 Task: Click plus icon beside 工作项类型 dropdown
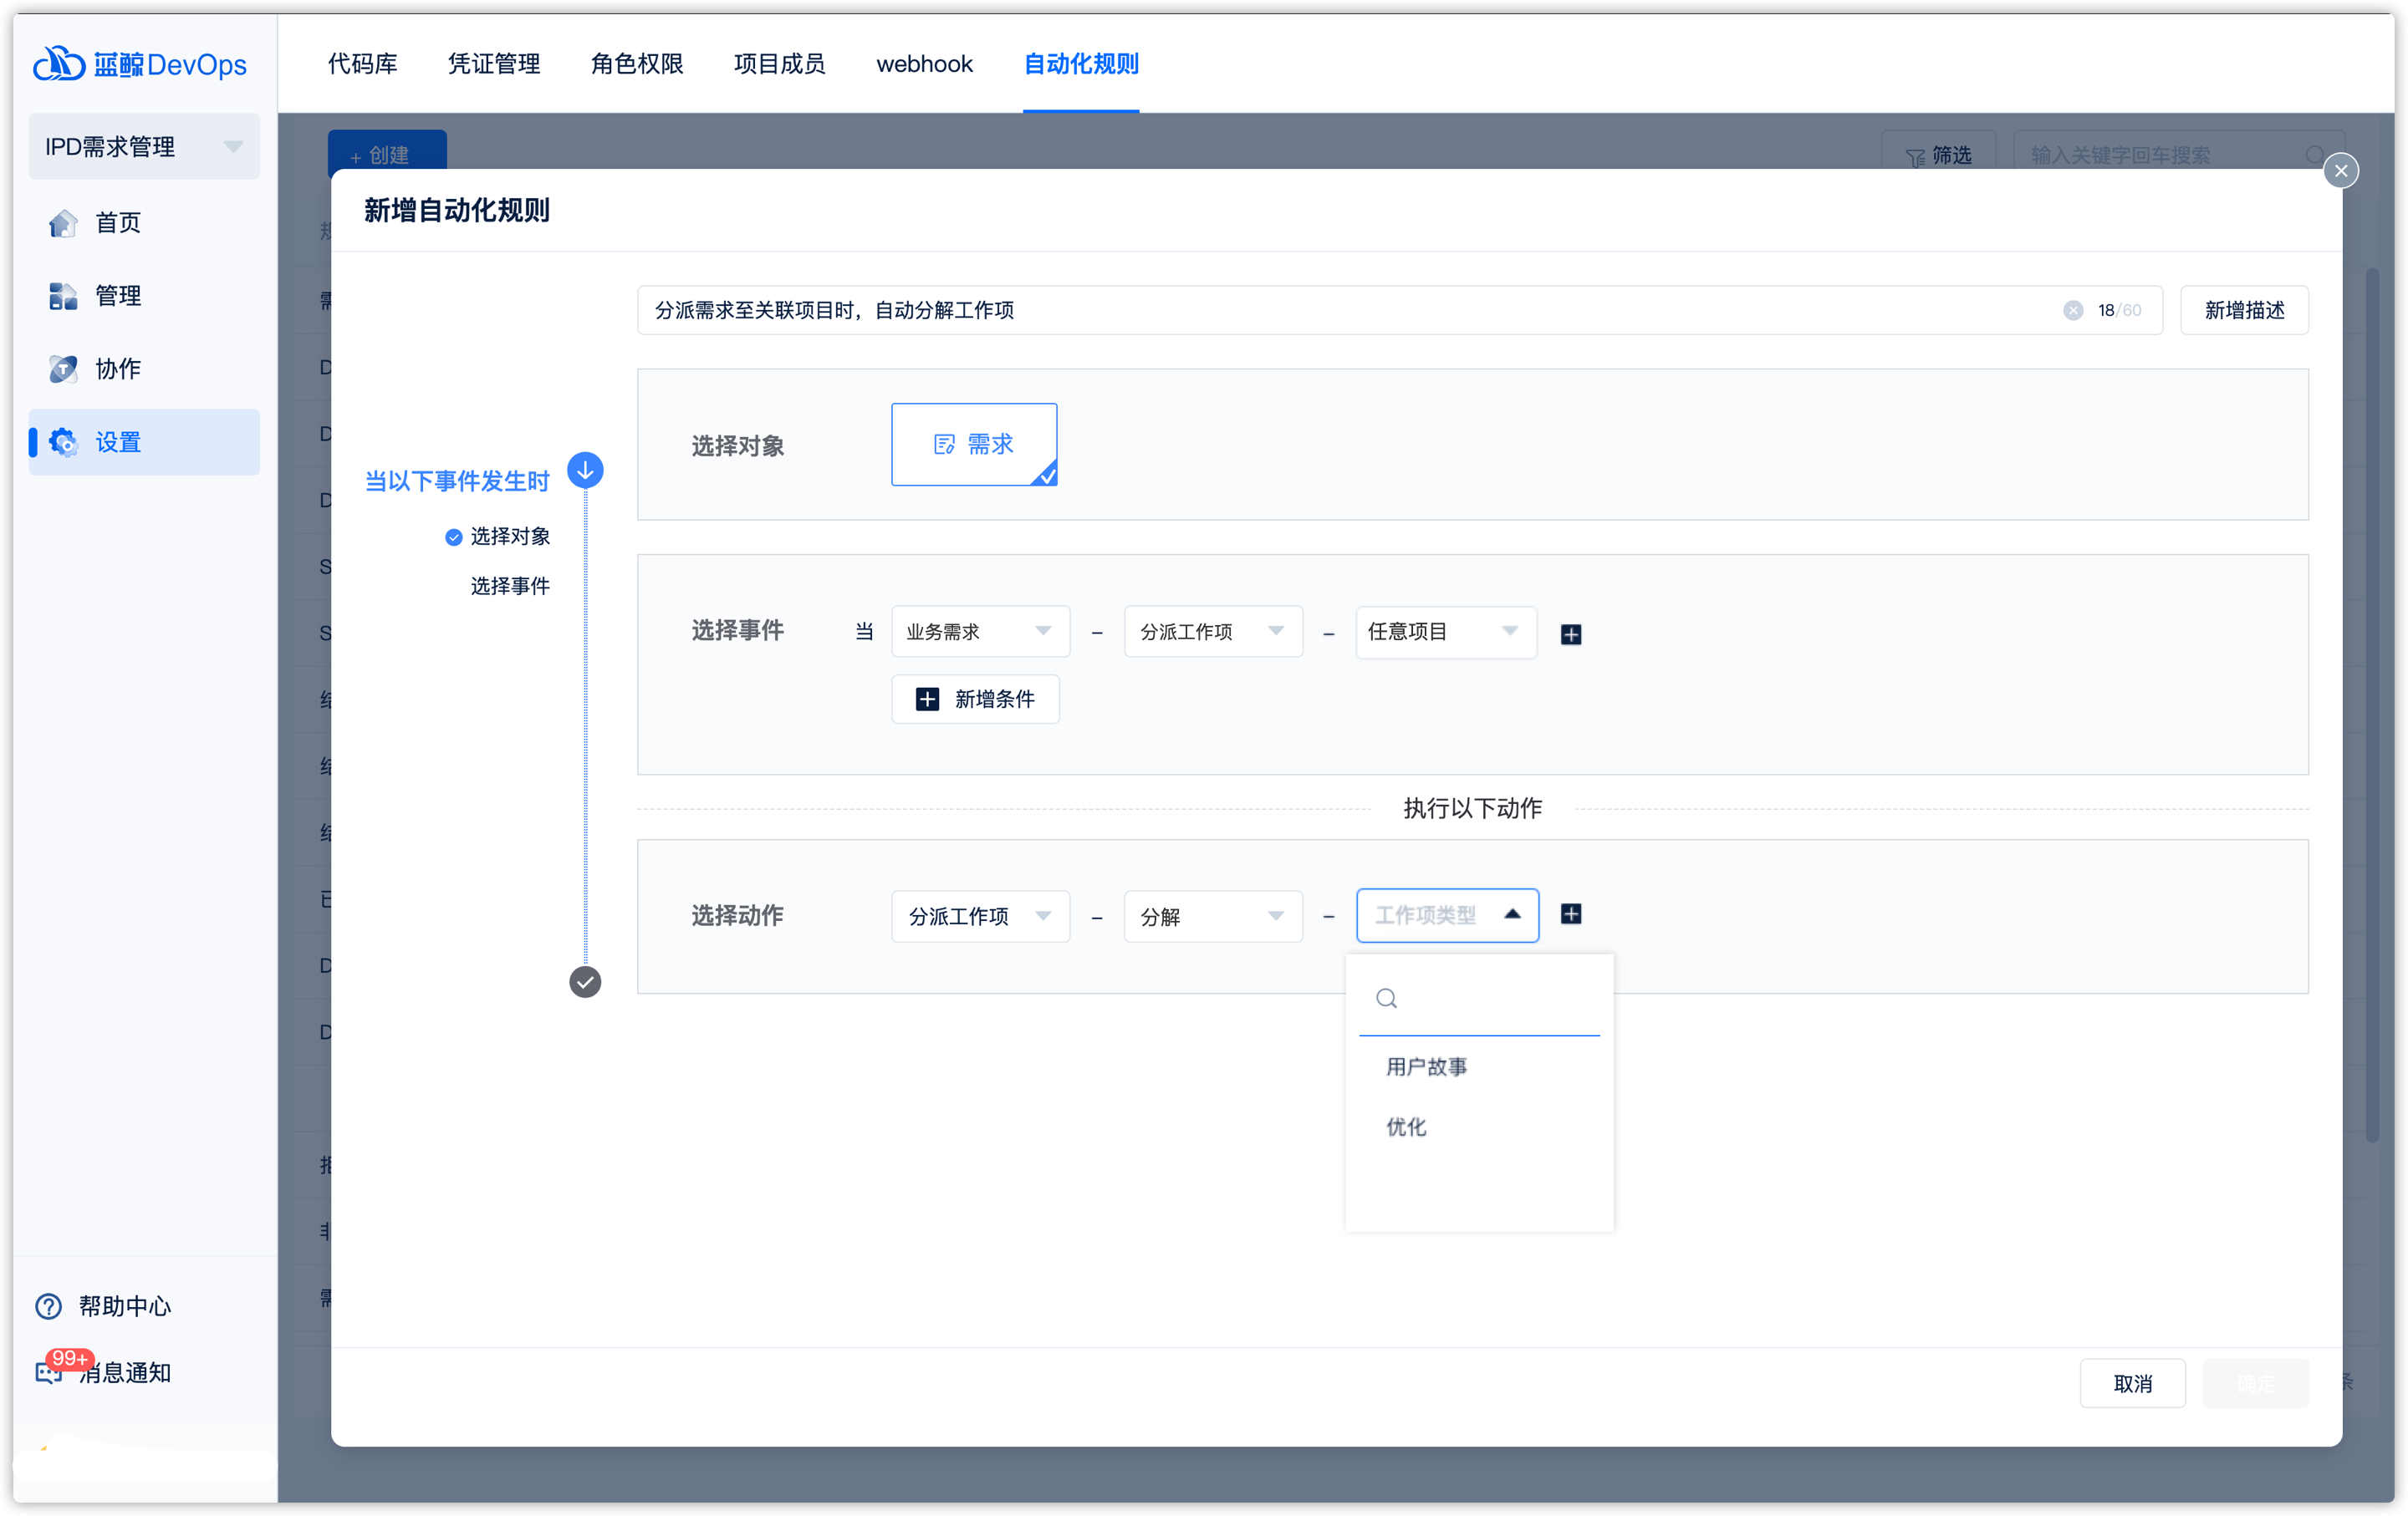pyautogui.click(x=1570, y=914)
